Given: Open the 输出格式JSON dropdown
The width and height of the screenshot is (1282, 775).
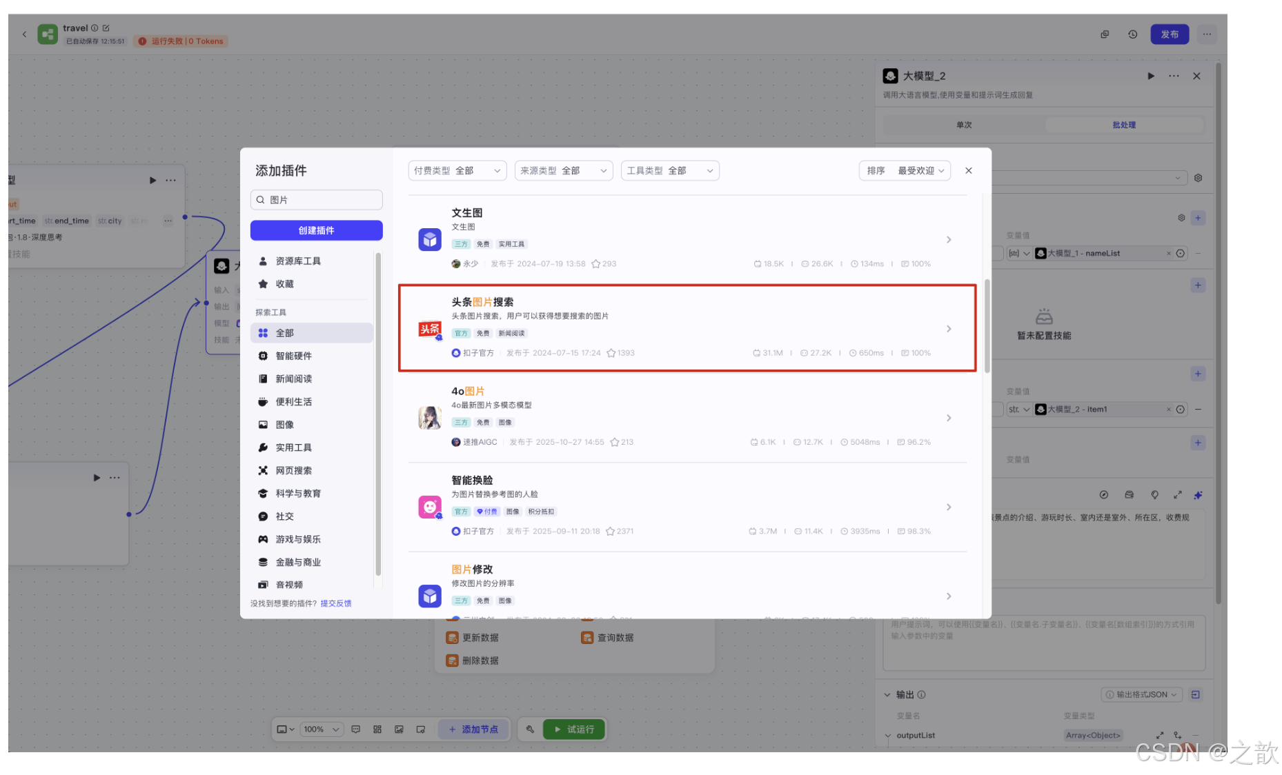Looking at the screenshot, I should [x=1142, y=694].
